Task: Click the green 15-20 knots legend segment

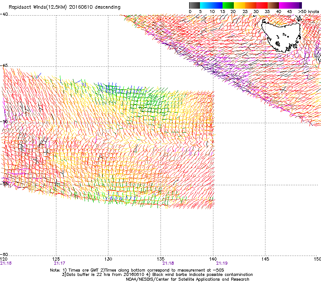Action: click(228, 5)
